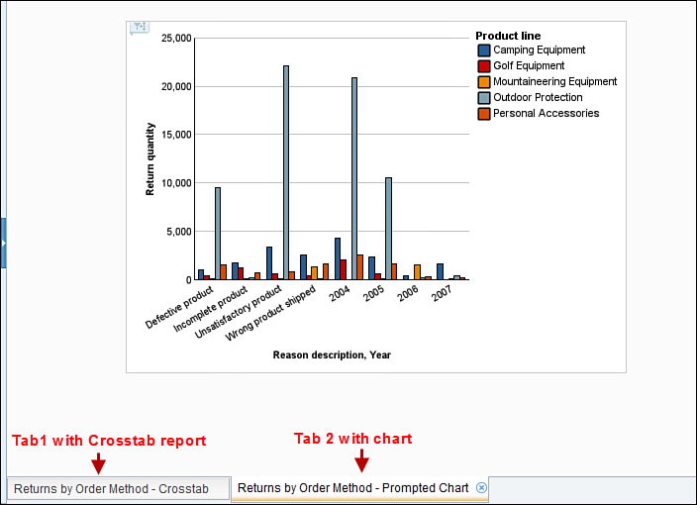Click the 10,000 y-axis value
The height and width of the screenshot is (505, 697).
pyautogui.click(x=176, y=183)
